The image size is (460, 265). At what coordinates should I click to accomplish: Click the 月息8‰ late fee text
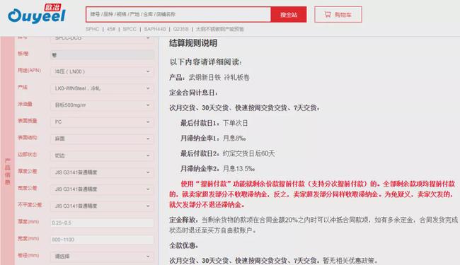(234, 139)
